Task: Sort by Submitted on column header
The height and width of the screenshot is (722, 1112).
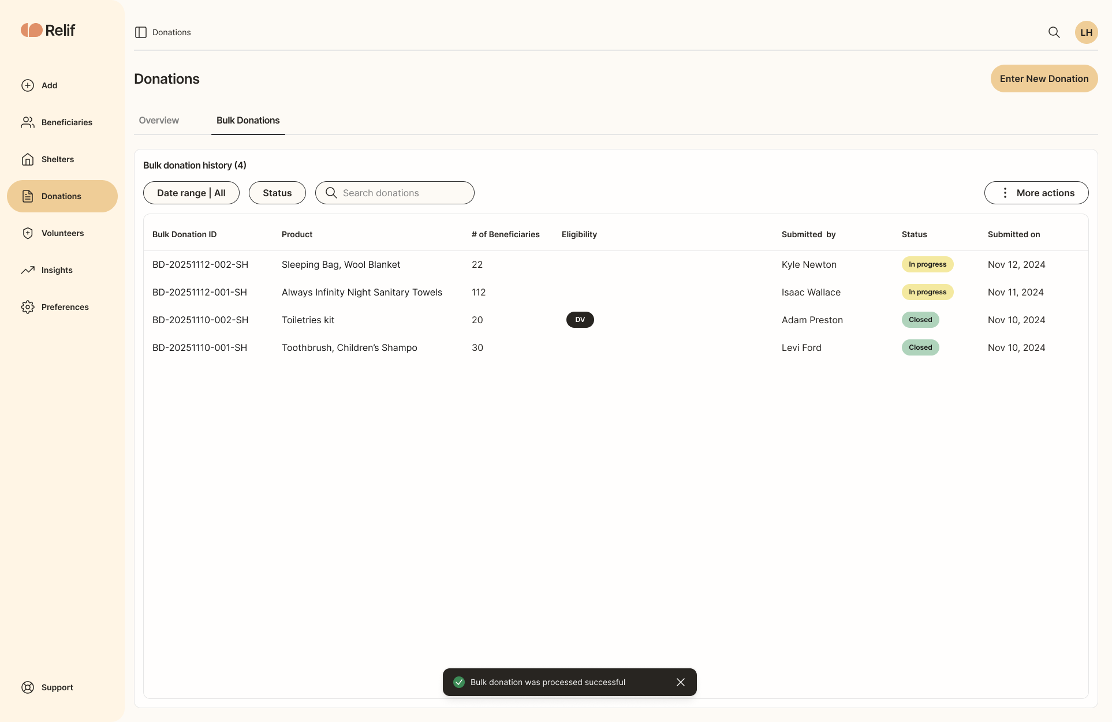Action: coord(1014,234)
